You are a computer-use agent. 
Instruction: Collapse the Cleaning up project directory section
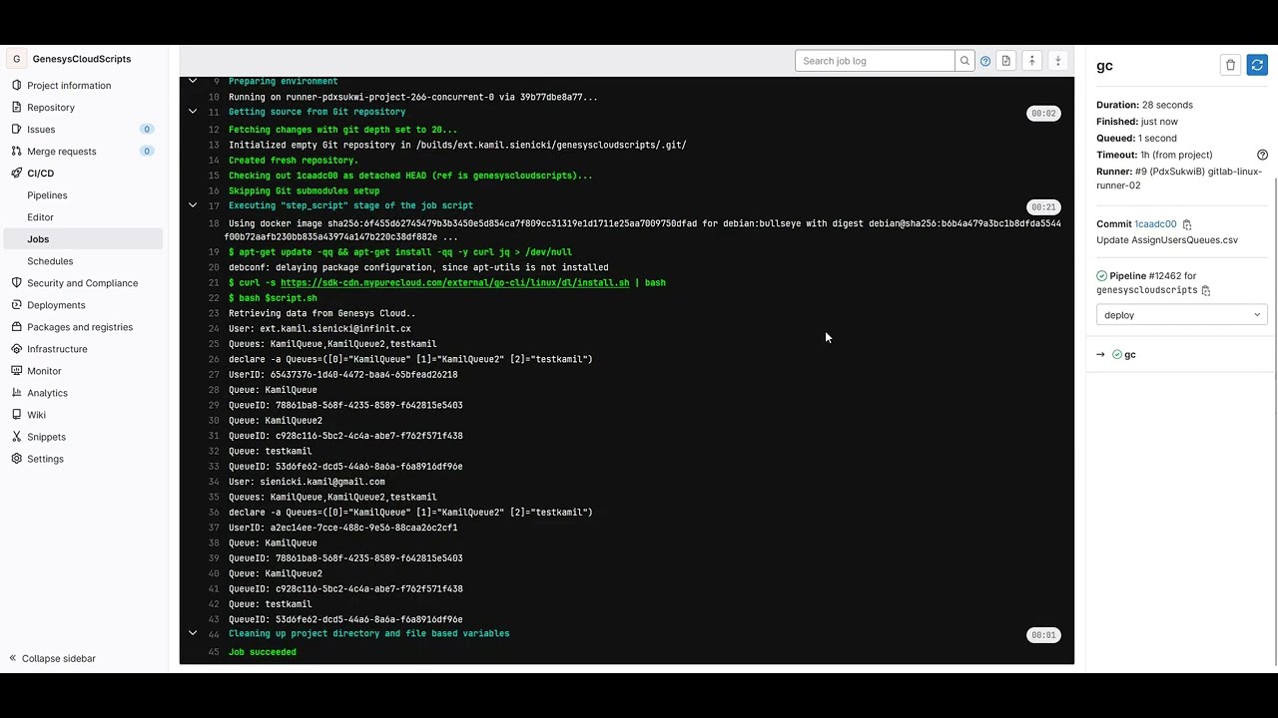(193, 633)
